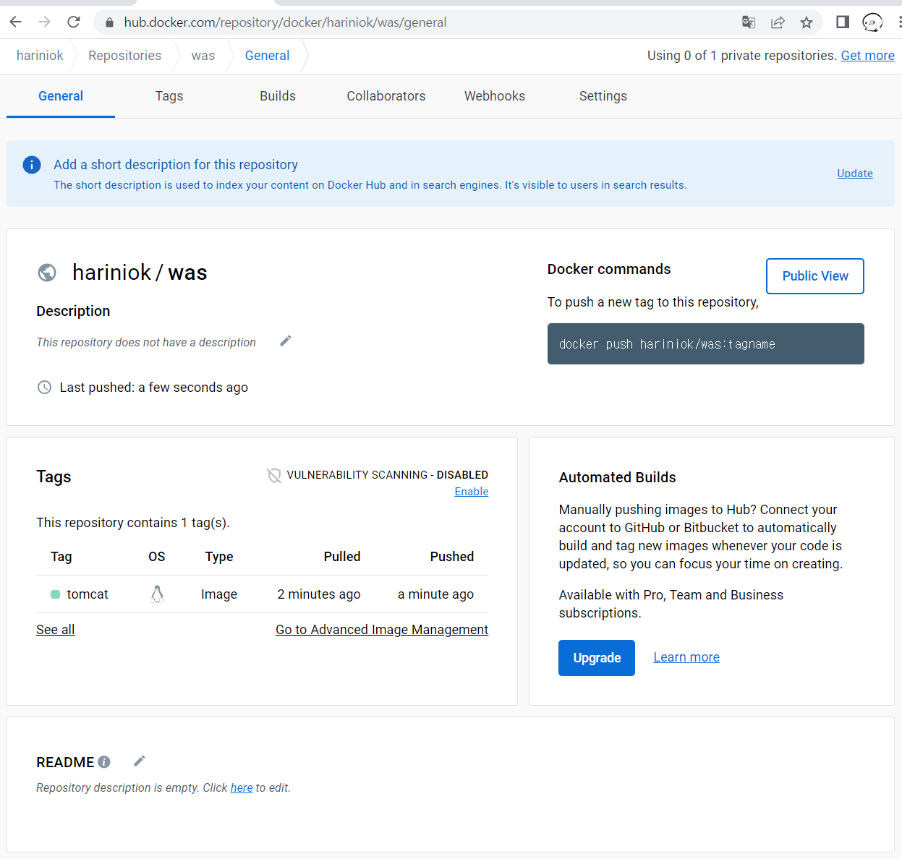Open the tomcat tag
Screen dimensions: 902x859
click(x=88, y=594)
